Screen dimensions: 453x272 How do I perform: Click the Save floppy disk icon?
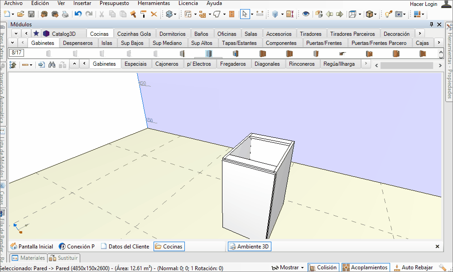point(31,14)
